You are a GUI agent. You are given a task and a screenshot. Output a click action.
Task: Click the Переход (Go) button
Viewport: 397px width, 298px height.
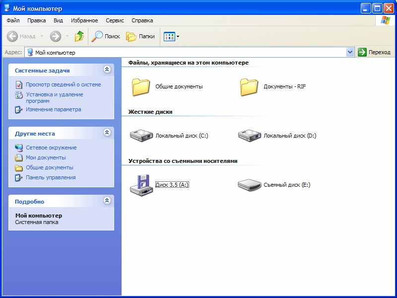click(x=374, y=52)
